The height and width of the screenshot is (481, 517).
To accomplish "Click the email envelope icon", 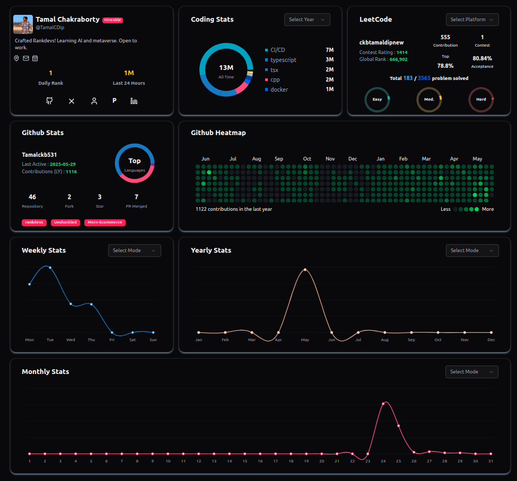I will pyautogui.click(x=26, y=58).
